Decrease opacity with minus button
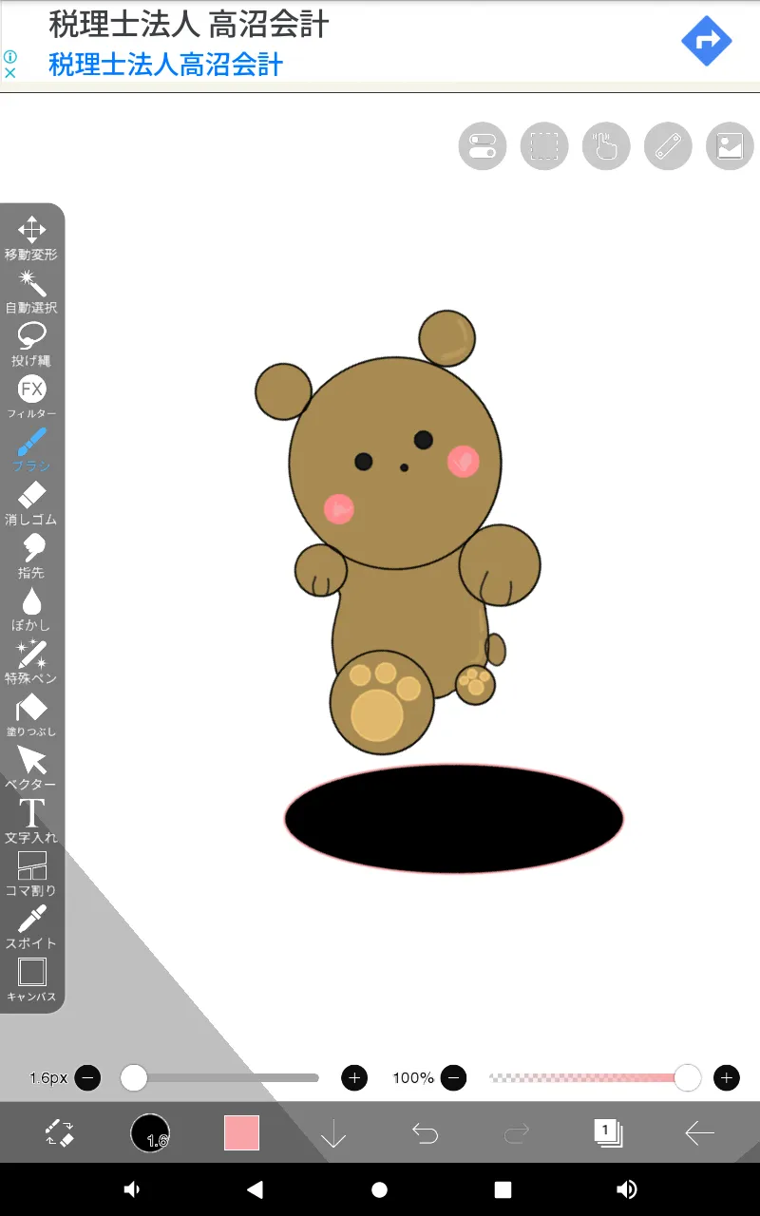The height and width of the screenshot is (1216, 760). pos(454,1077)
